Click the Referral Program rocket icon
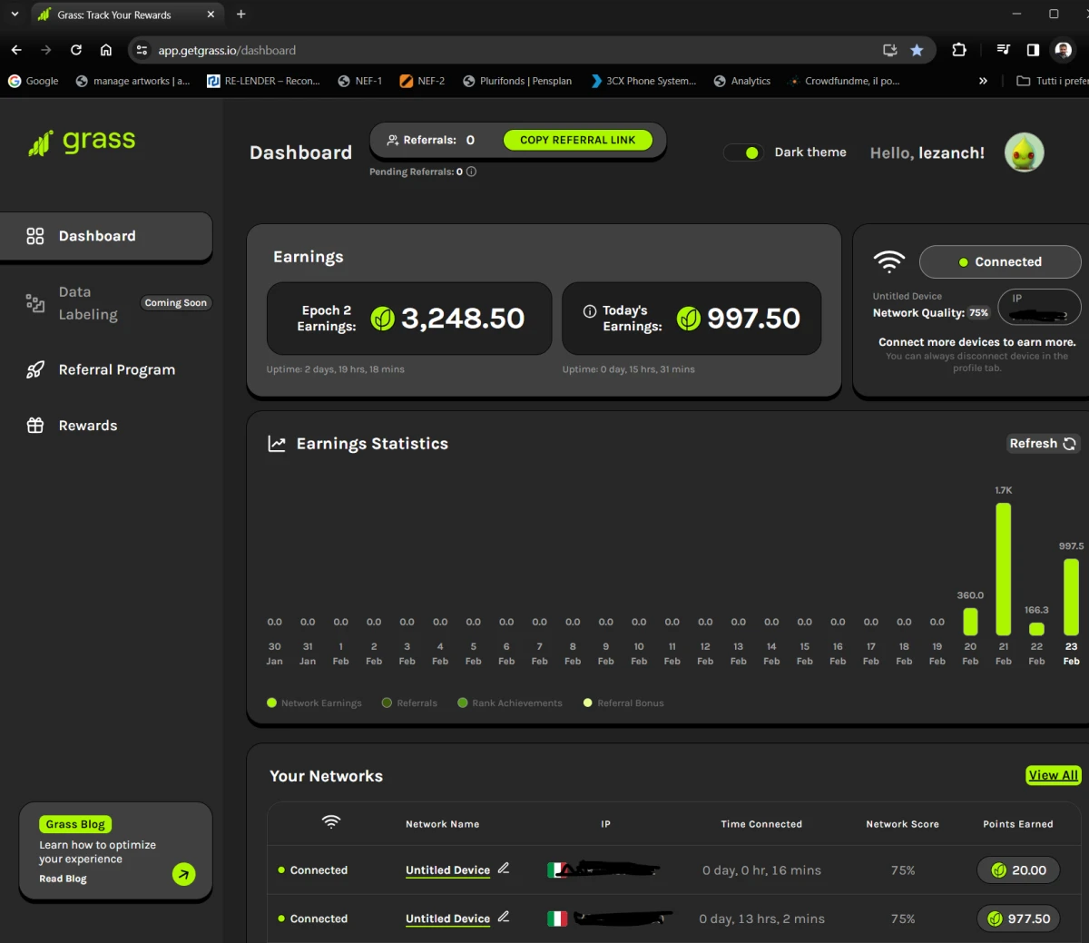The height and width of the screenshot is (943, 1089). (35, 369)
